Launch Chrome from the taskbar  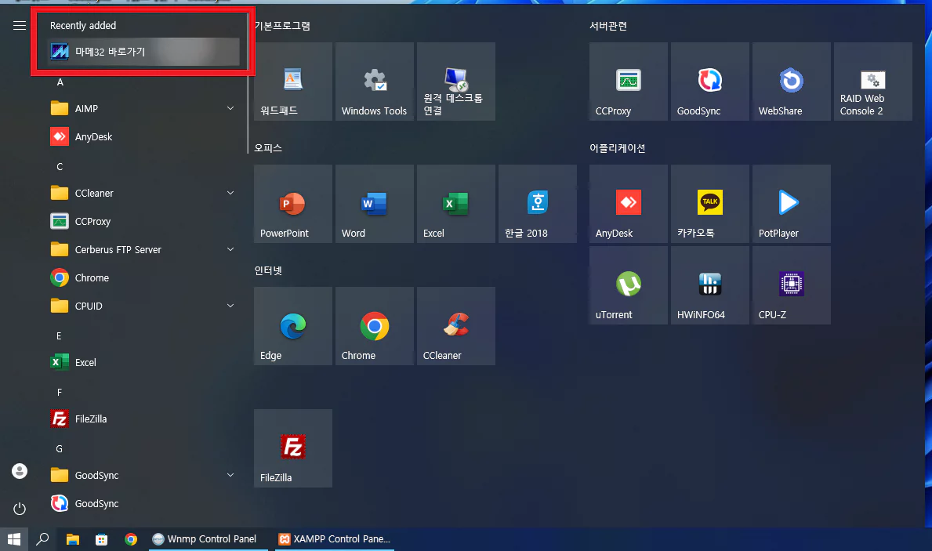pyautogui.click(x=131, y=539)
